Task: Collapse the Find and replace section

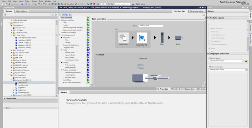Action: coord(208,18)
